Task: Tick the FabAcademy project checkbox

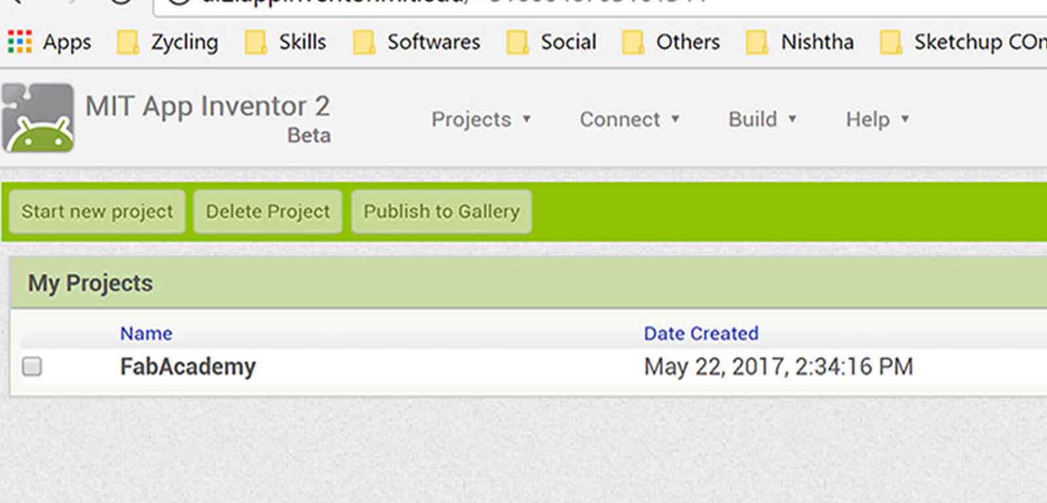Action: click(x=32, y=366)
